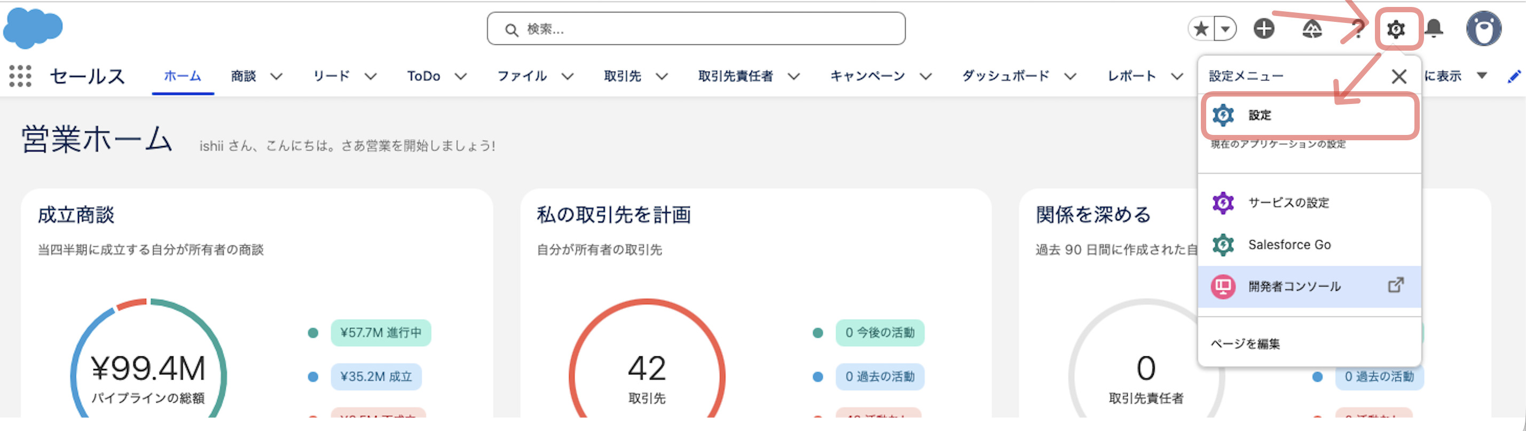Open the App Launcher grid icon
Image resolution: width=1526 pixels, height=431 pixels.
[20, 76]
